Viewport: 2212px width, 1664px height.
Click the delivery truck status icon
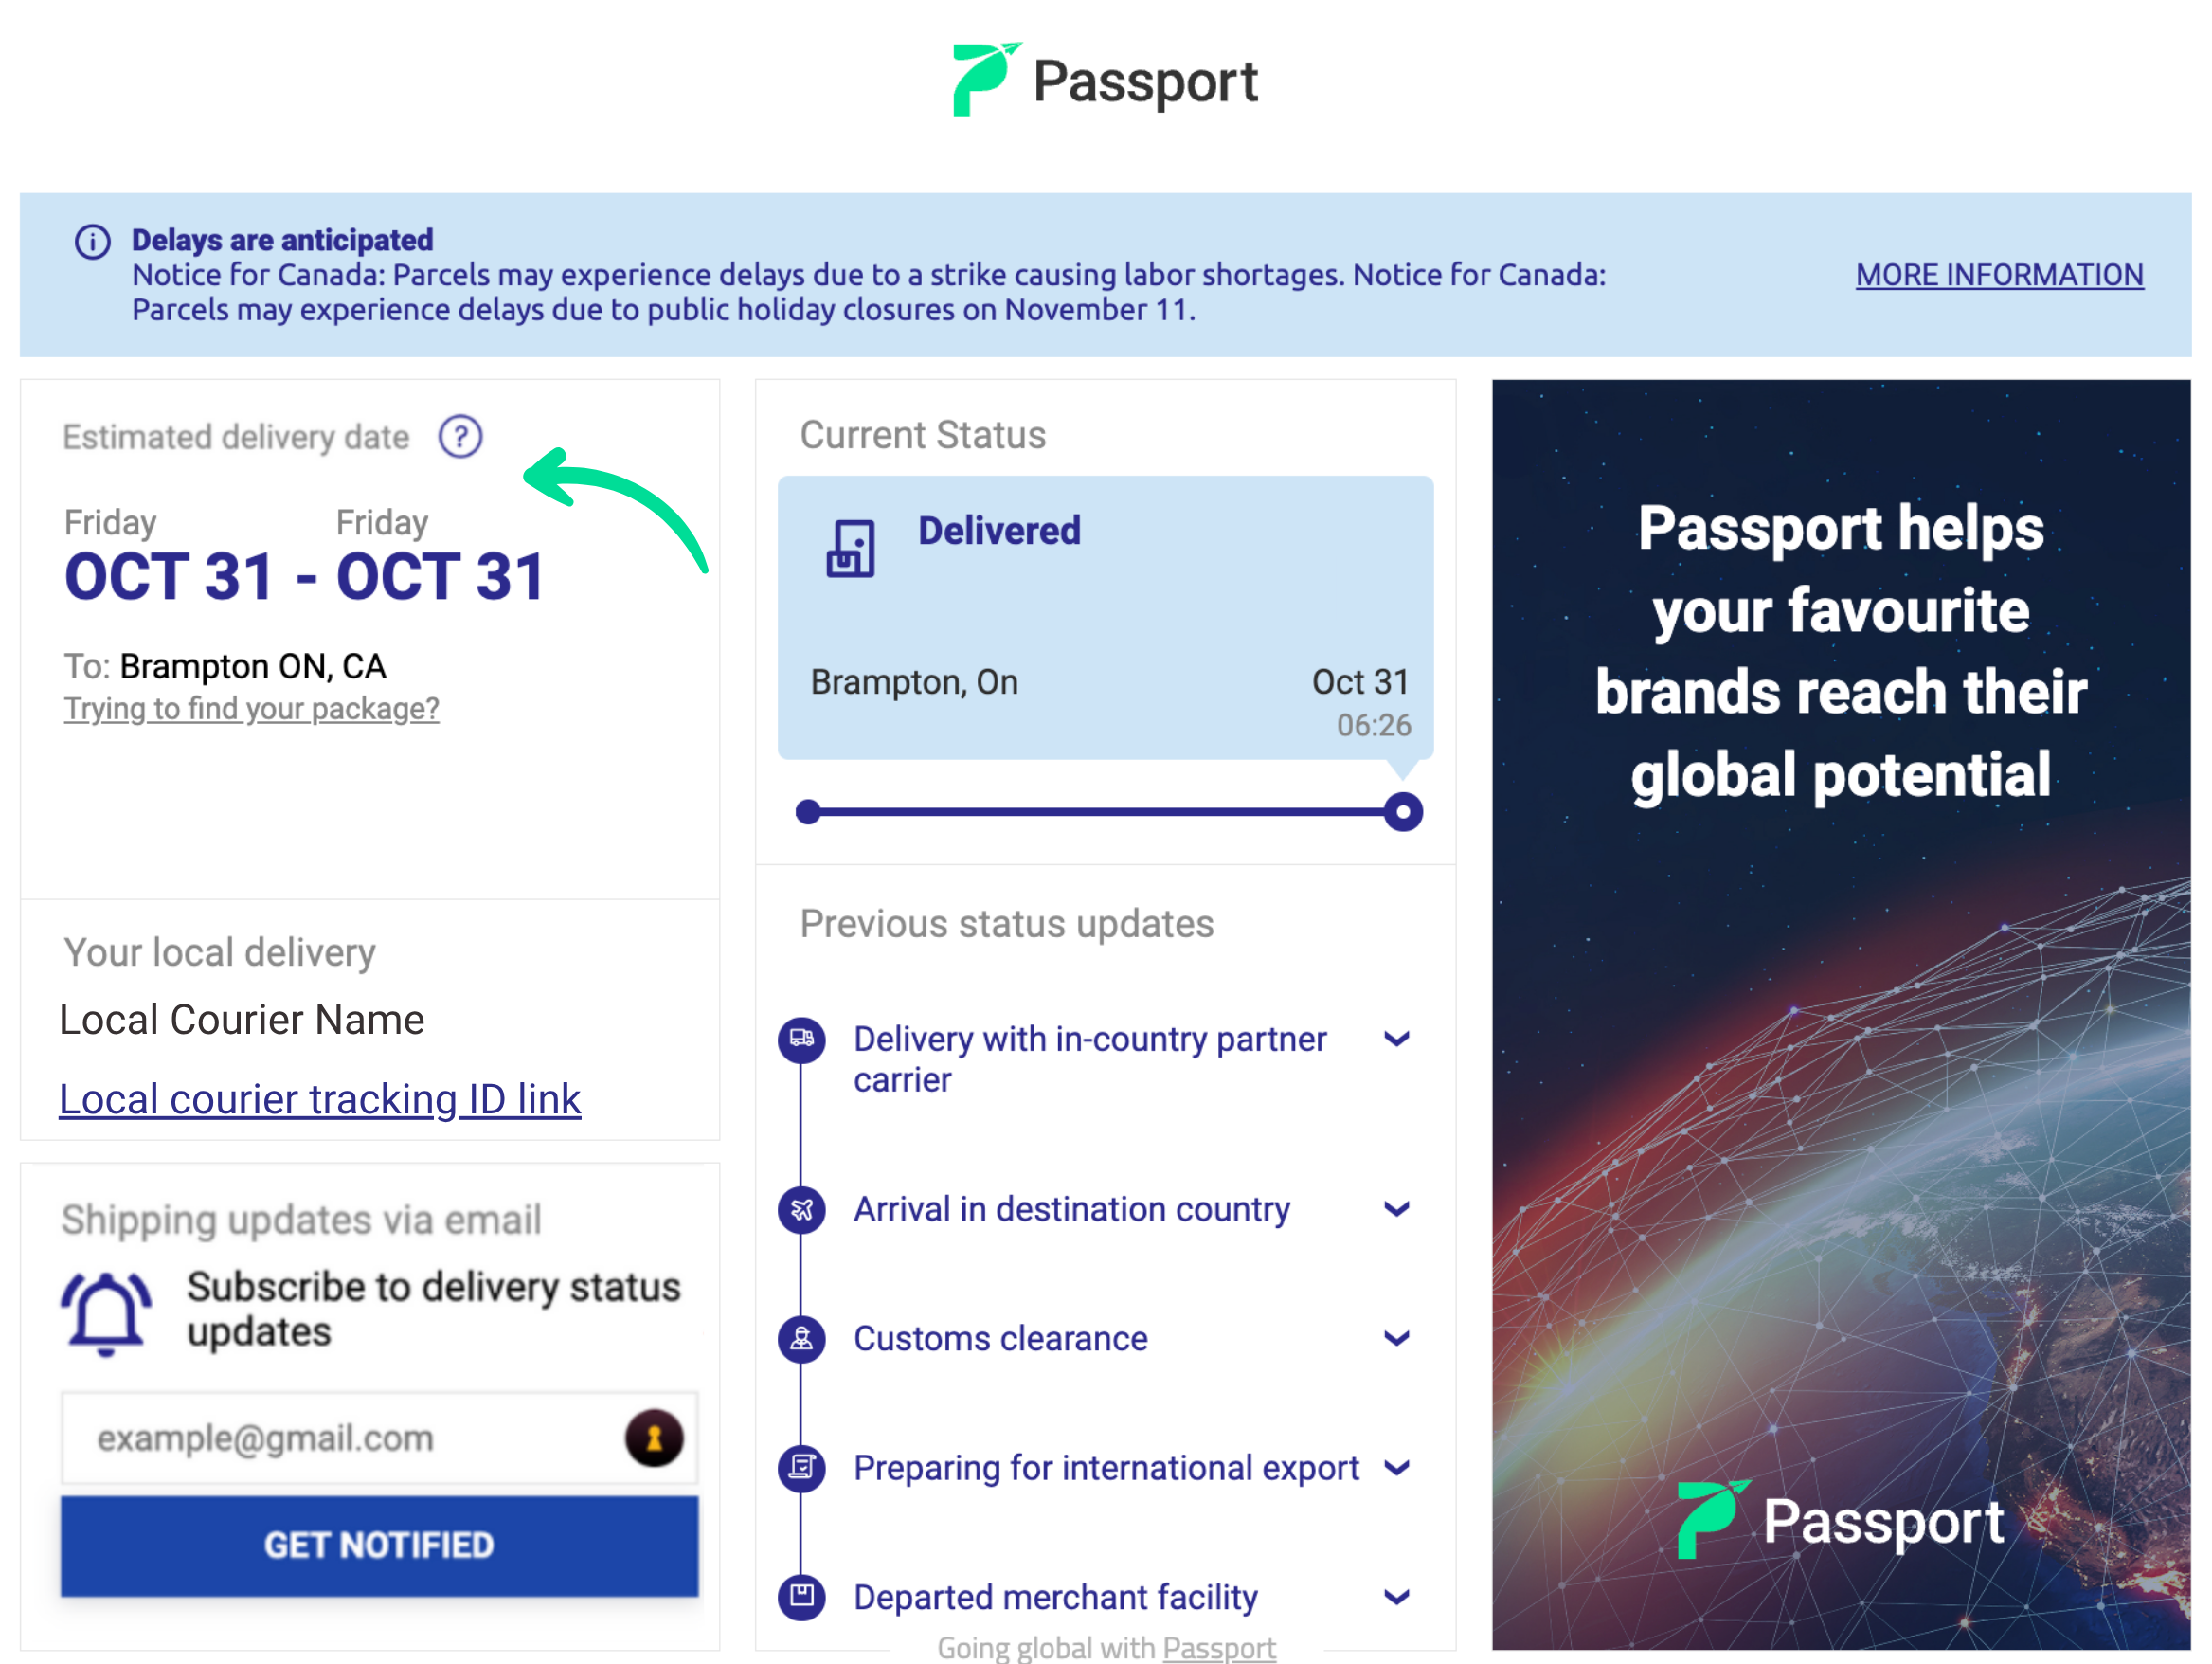[802, 1040]
